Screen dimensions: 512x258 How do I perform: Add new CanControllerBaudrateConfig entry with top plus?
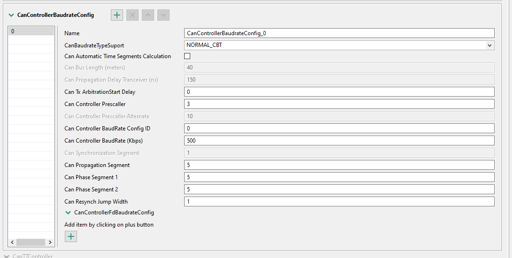click(117, 15)
